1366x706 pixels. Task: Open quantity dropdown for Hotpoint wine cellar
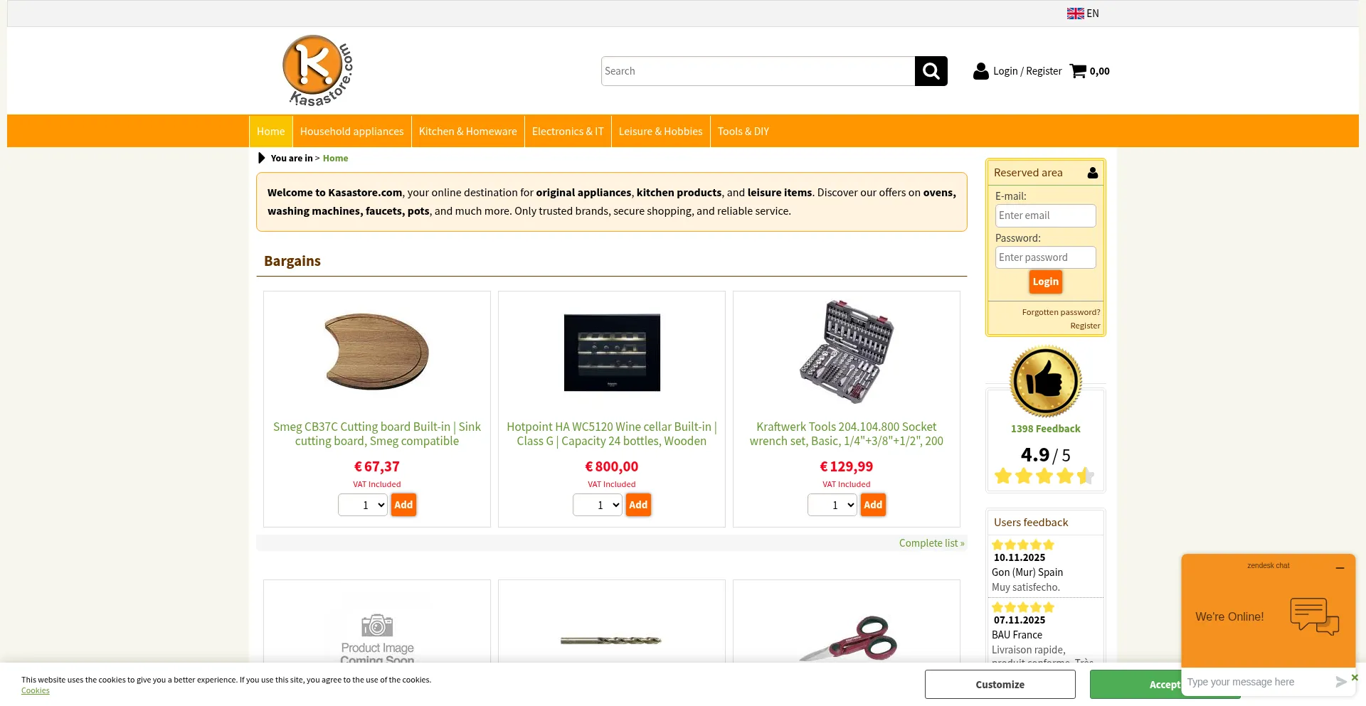click(598, 505)
